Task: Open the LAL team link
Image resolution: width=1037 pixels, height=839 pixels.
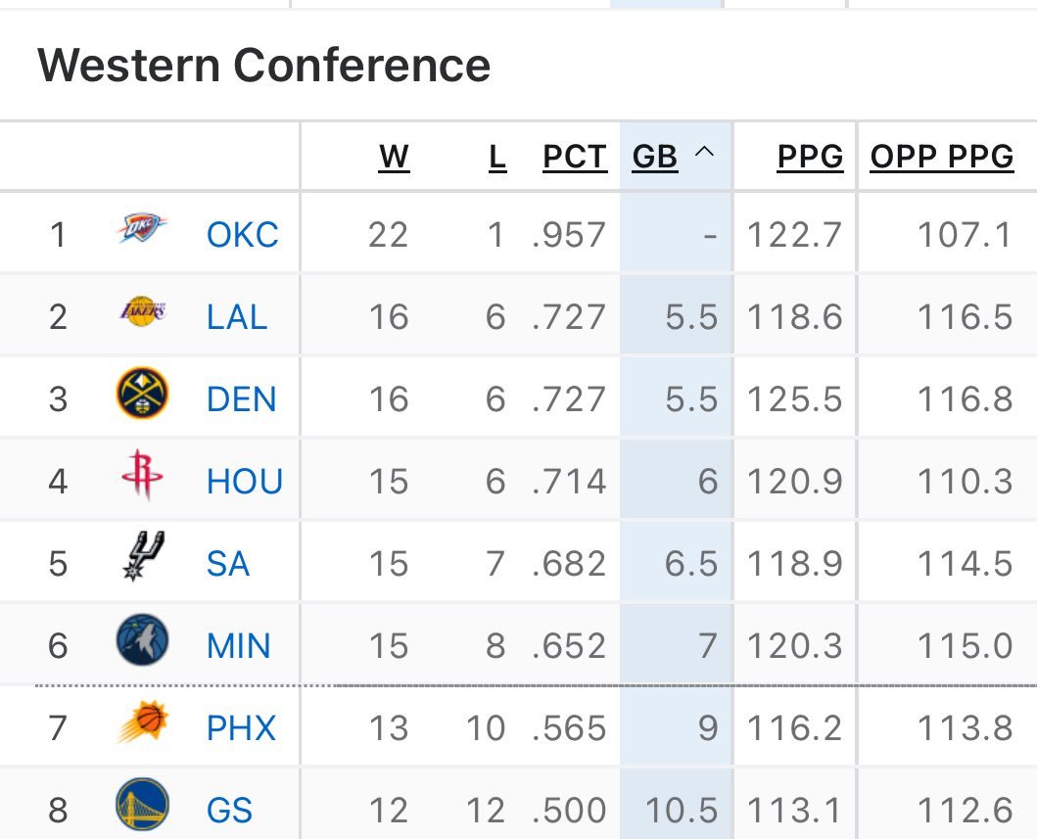Action: click(237, 317)
